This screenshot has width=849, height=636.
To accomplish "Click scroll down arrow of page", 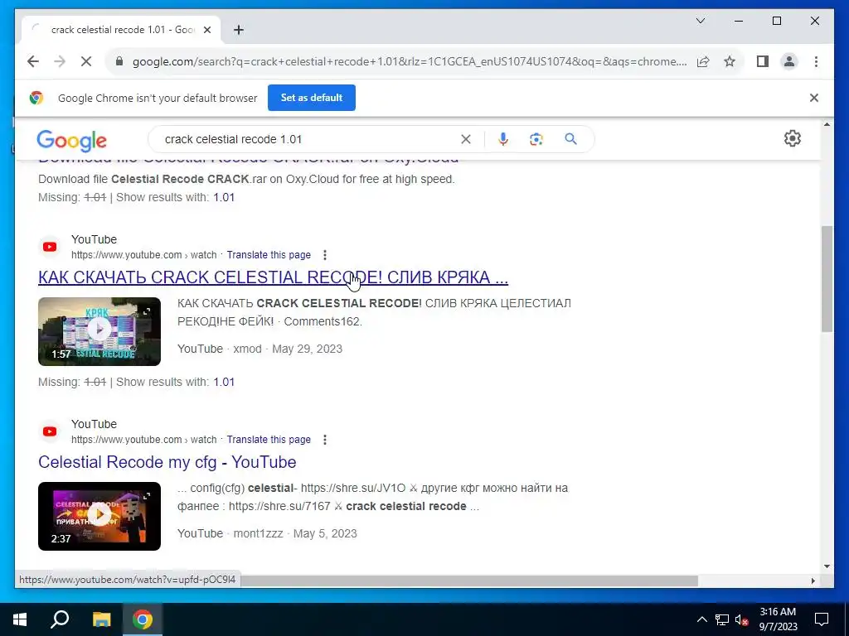I will [827, 566].
